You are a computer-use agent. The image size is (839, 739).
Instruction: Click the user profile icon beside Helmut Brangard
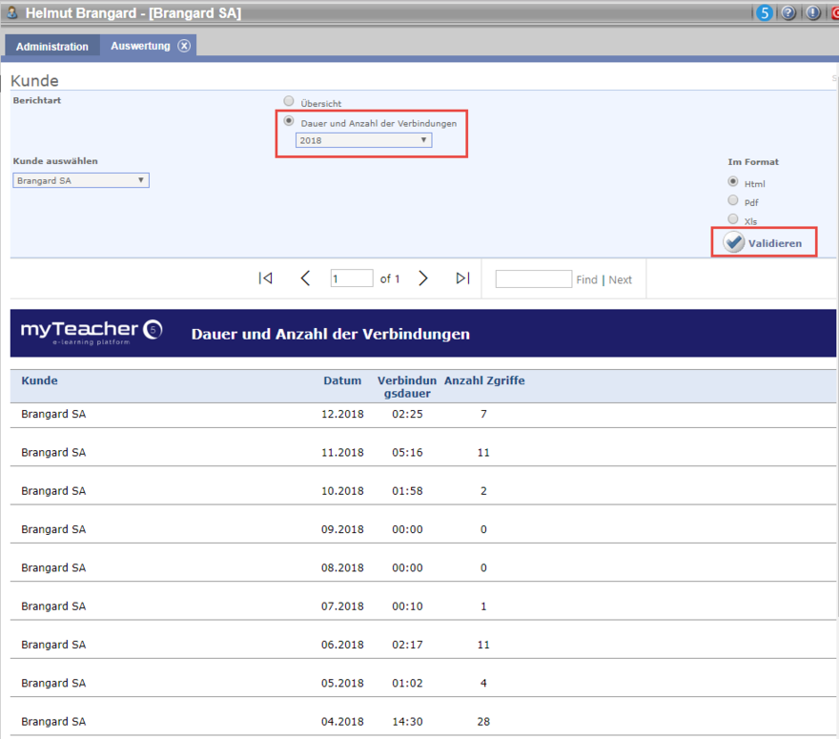click(x=12, y=13)
